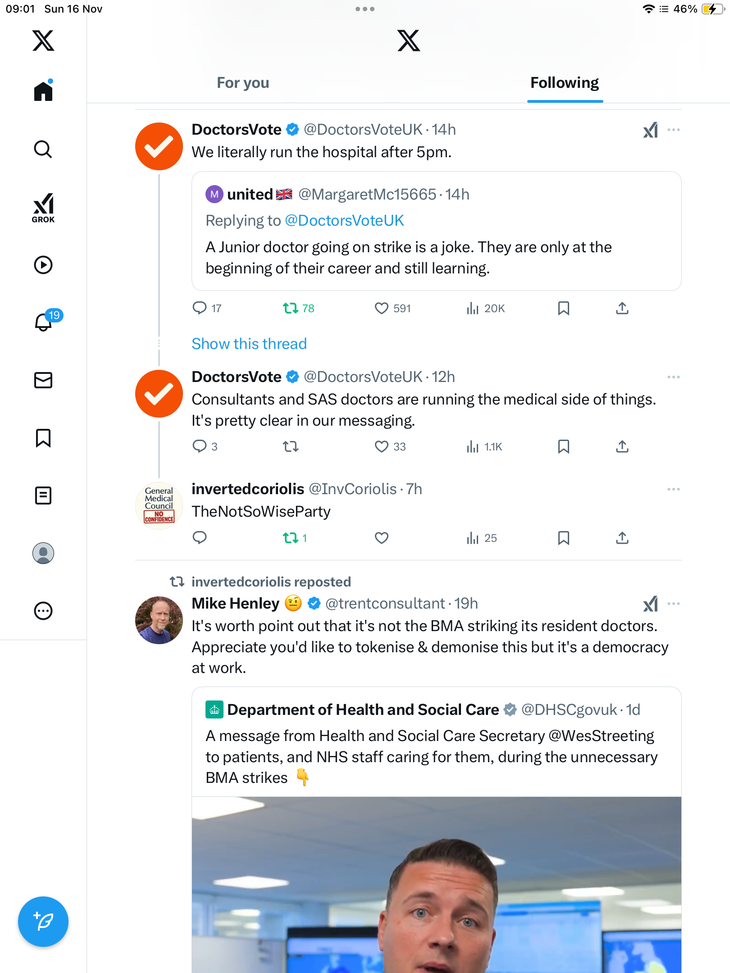Open more options on Mike Henley's post
The width and height of the screenshot is (730, 973).
pyautogui.click(x=673, y=604)
